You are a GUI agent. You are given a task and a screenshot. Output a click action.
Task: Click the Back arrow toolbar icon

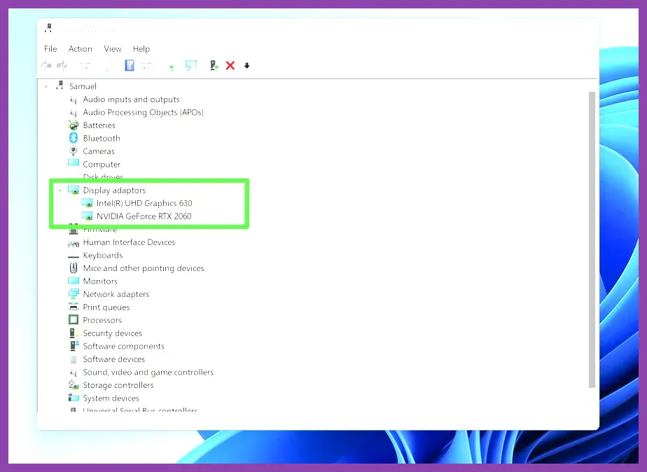(x=46, y=66)
